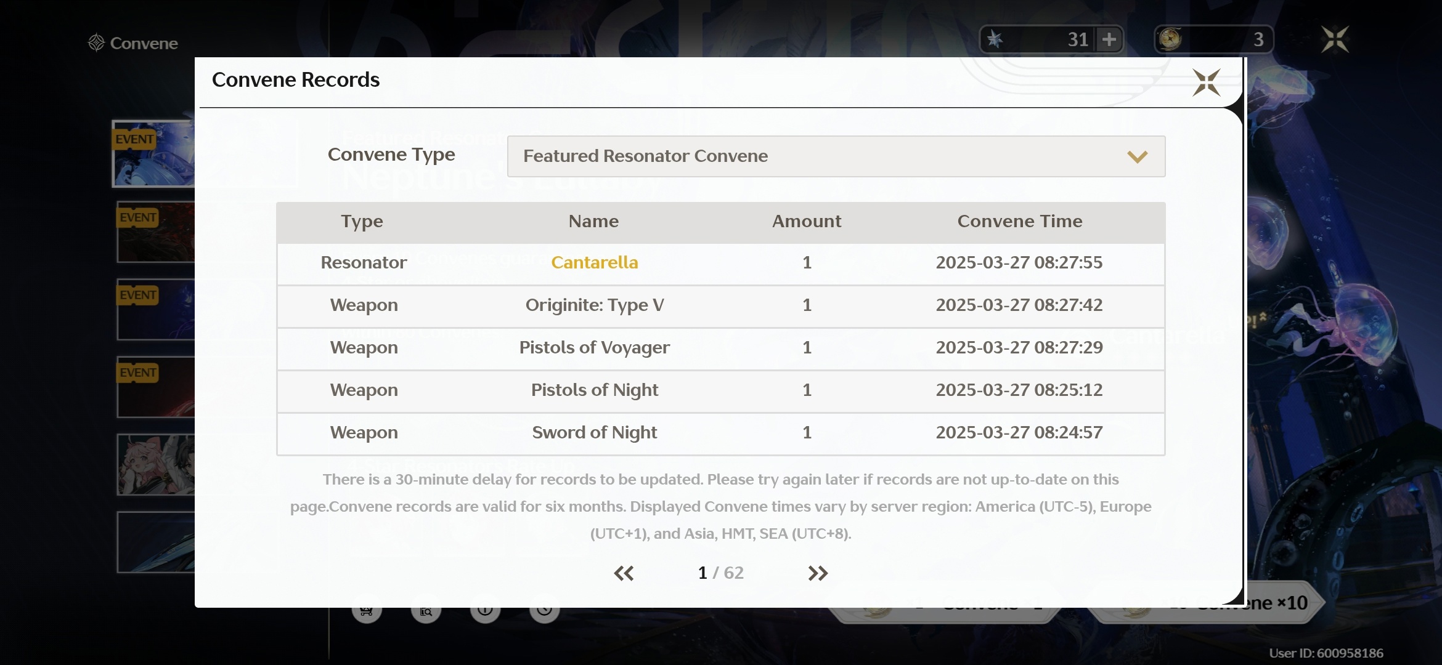Viewport: 1442px width, 665px height.
Task: Click the page indicator 1 / 62
Action: coord(720,573)
